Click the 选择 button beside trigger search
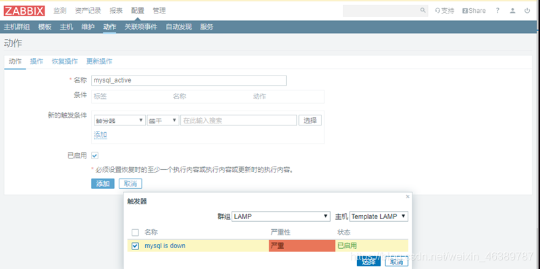 pyautogui.click(x=310, y=121)
